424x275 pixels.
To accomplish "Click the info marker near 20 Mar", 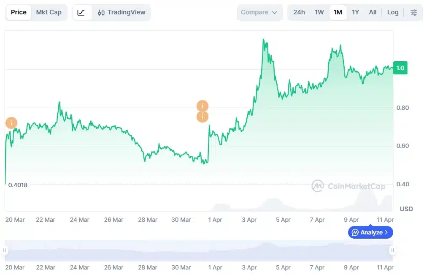I will pyautogui.click(x=11, y=123).
